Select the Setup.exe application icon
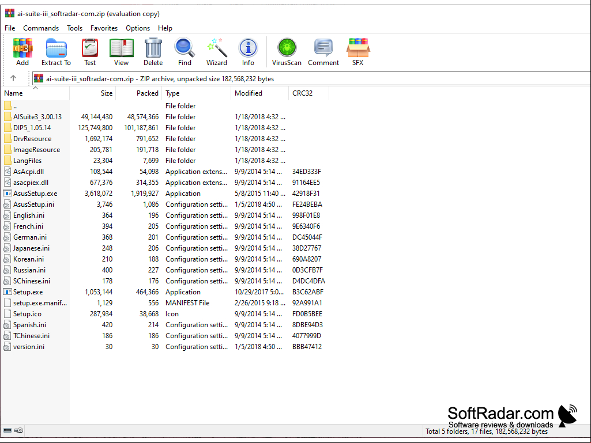The height and width of the screenshot is (443, 591). click(7, 292)
